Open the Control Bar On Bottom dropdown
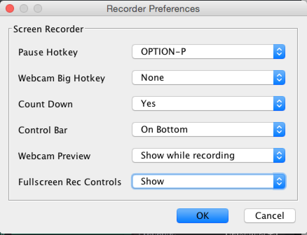 209,129
